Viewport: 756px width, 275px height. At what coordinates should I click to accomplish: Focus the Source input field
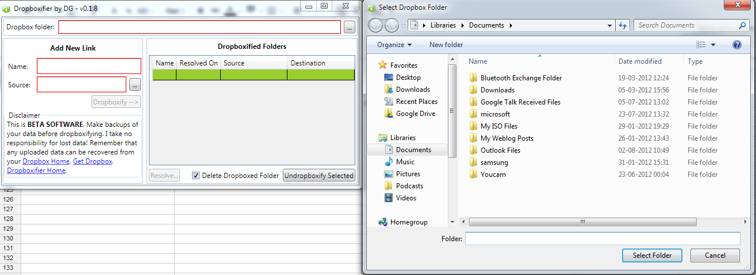tap(82, 84)
